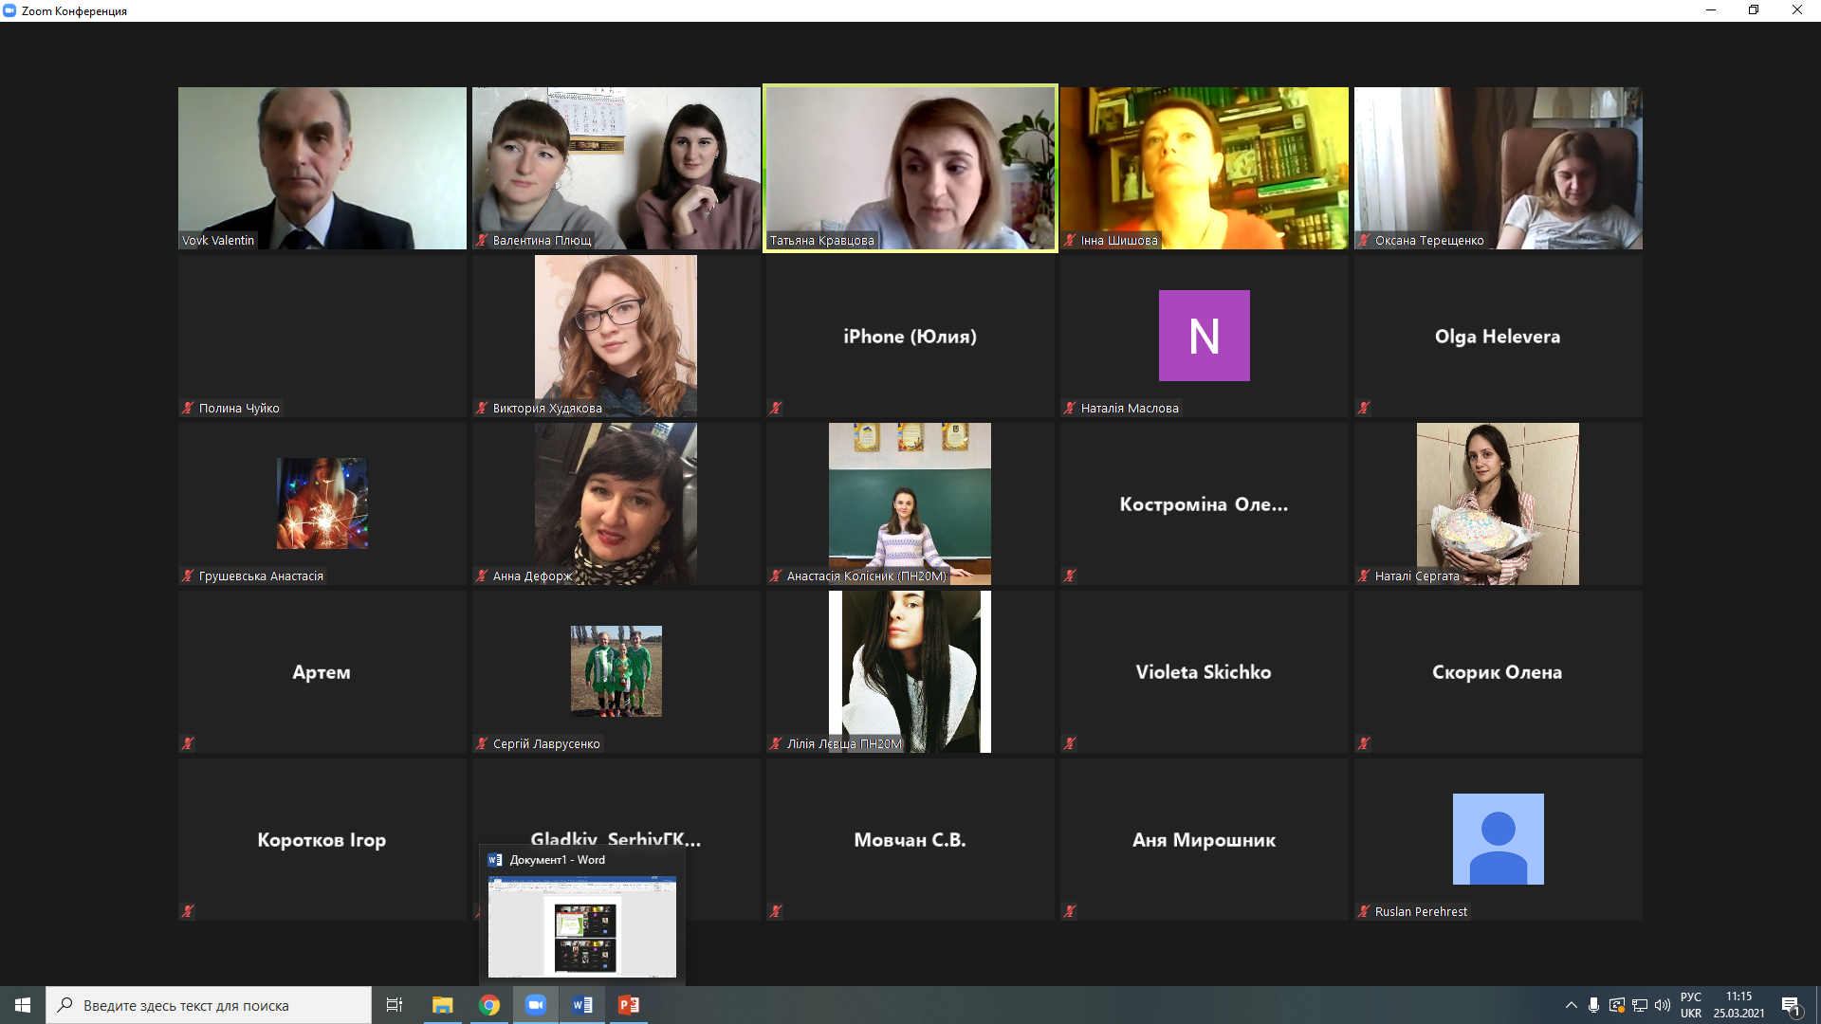Click Windows Start button
This screenshot has height=1024, width=1821.
point(23,1005)
